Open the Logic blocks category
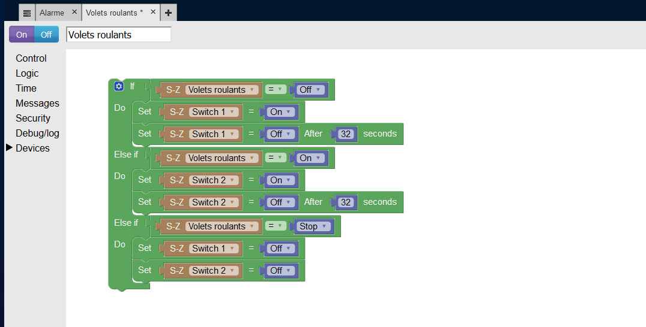 (x=27, y=73)
